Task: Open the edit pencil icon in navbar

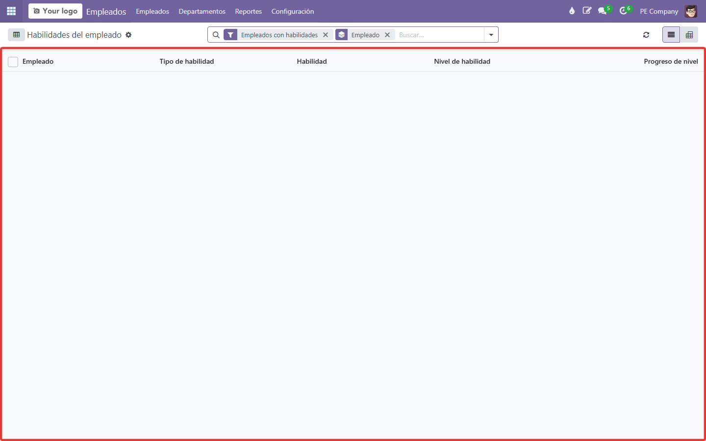Action: [587, 11]
